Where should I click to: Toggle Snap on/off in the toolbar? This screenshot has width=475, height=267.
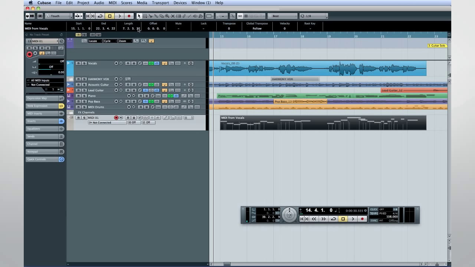pyautogui.click(x=240, y=16)
